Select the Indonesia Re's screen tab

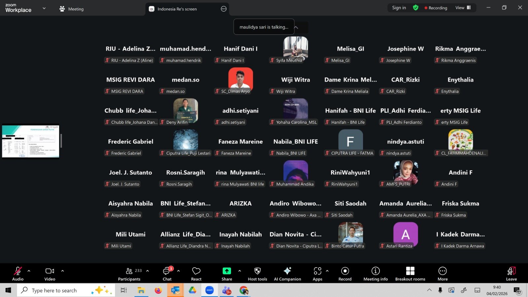coord(177,9)
